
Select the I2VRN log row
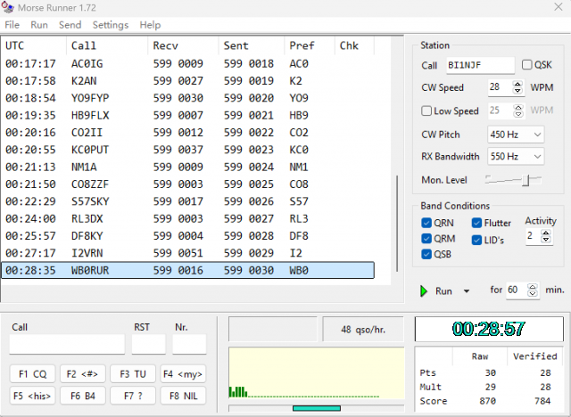188,253
